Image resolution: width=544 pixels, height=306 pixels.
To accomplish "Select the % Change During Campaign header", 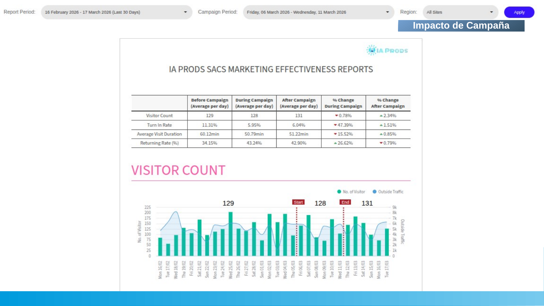I will (x=343, y=103).
